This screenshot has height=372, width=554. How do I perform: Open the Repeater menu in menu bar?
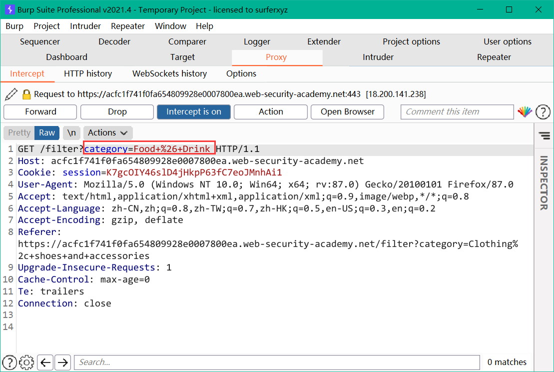click(128, 26)
